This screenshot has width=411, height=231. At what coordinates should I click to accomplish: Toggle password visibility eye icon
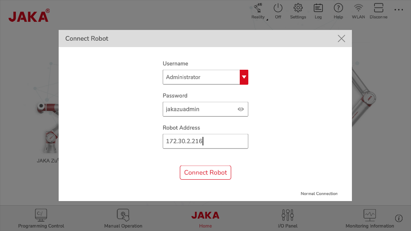(x=241, y=109)
